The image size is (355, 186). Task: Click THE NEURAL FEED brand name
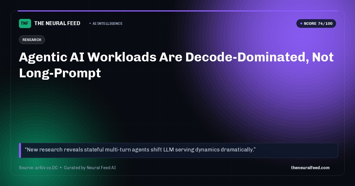(x=57, y=23)
